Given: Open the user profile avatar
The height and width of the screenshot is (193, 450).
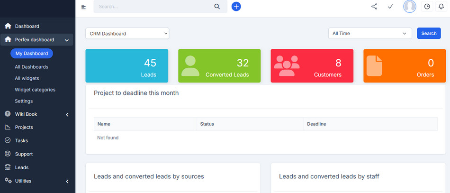Looking at the screenshot, I should point(410,7).
